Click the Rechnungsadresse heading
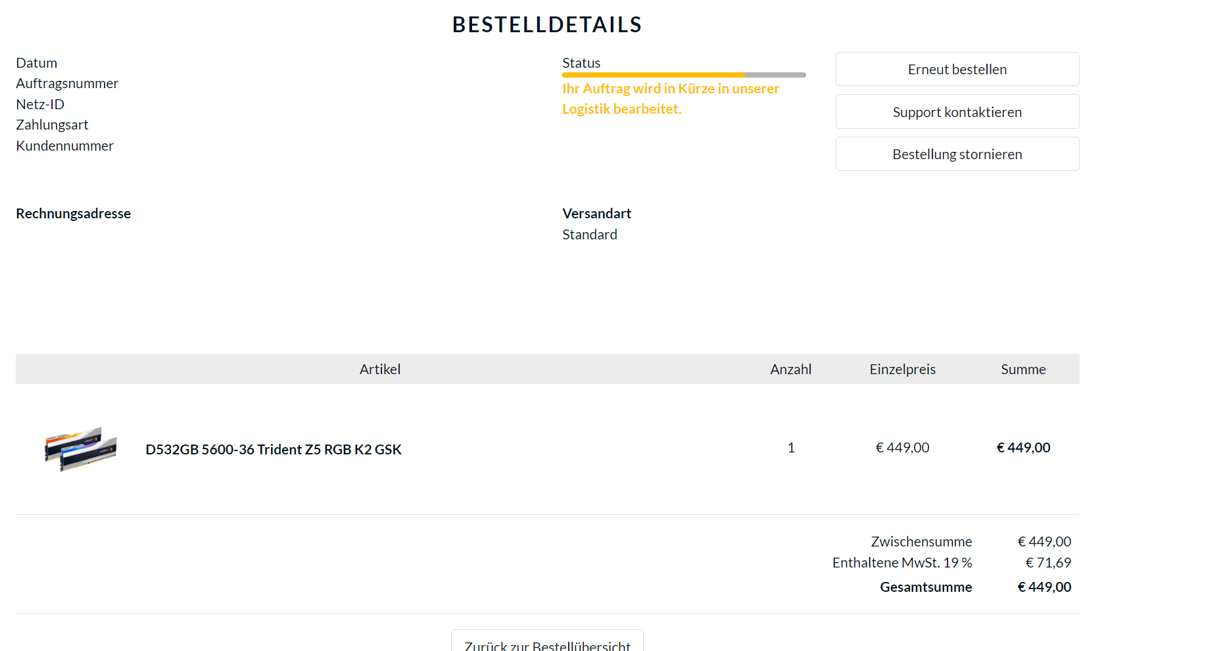Viewport: 1223px width, 651px height. 74,214
